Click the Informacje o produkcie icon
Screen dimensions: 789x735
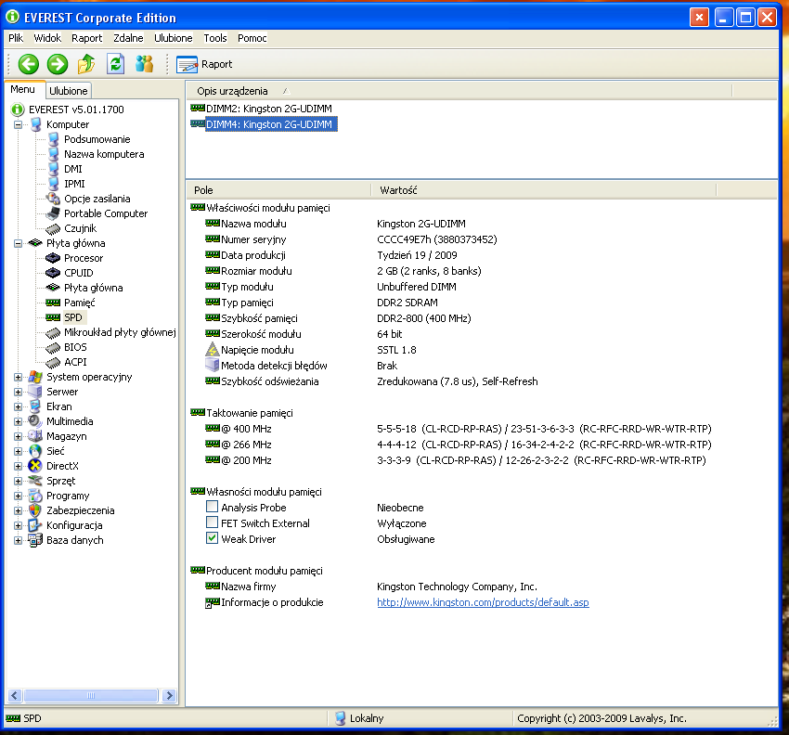213,602
